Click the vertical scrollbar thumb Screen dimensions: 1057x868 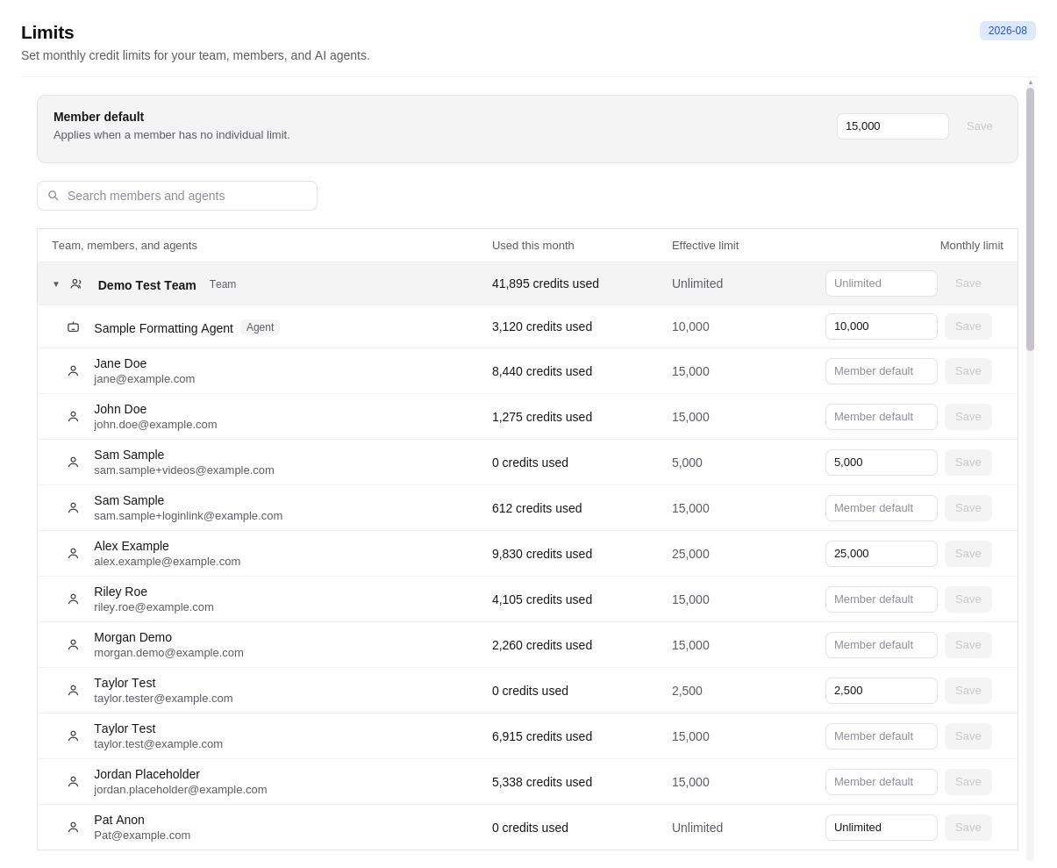coord(1031,219)
